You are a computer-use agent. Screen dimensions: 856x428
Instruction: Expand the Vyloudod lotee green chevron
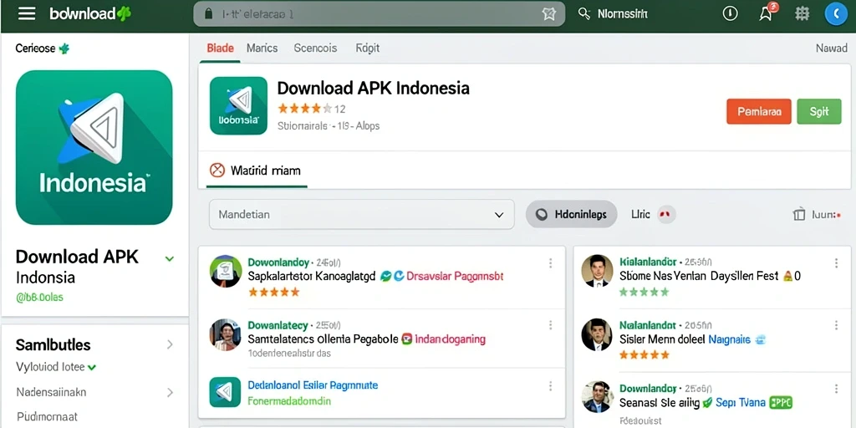click(x=91, y=368)
